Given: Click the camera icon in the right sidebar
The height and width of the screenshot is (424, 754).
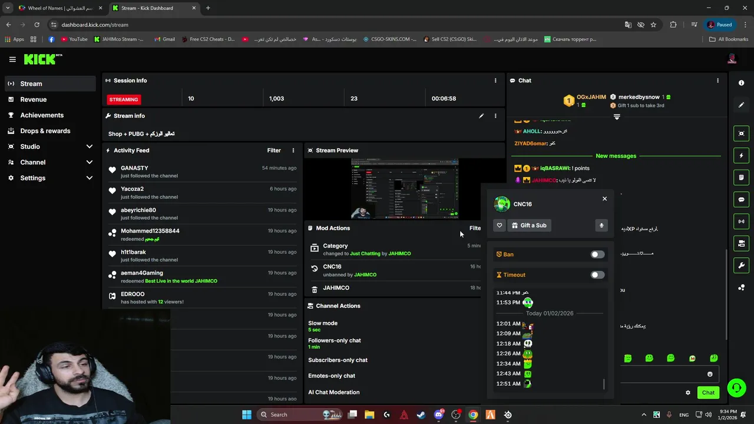Looking at the screenshot, I should [x=741, y=243].
